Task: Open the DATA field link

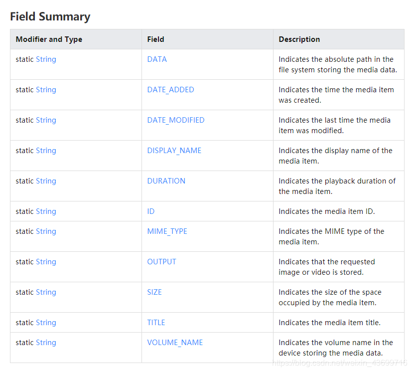Action: click(x=157, y=59)
